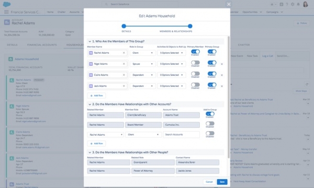314x188 pixels.
Task: Open roll-up options dropdown for Nigel Adams
Action: [171, 64]
